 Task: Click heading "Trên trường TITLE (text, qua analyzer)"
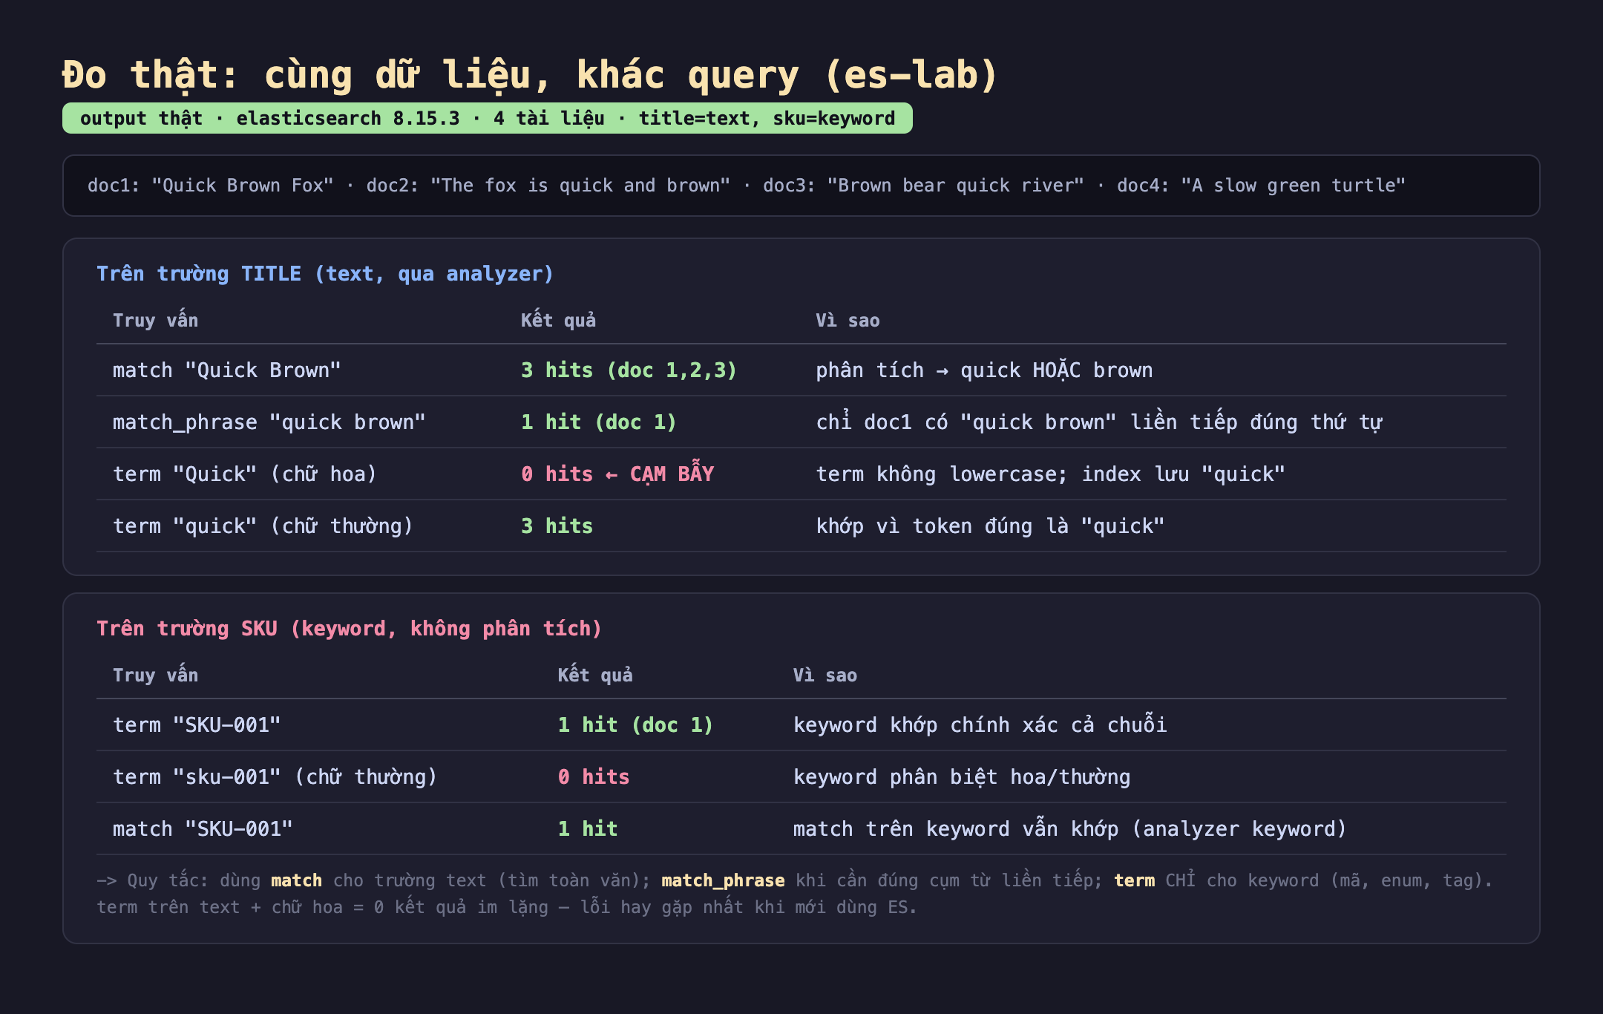click(x=325, y=274)
